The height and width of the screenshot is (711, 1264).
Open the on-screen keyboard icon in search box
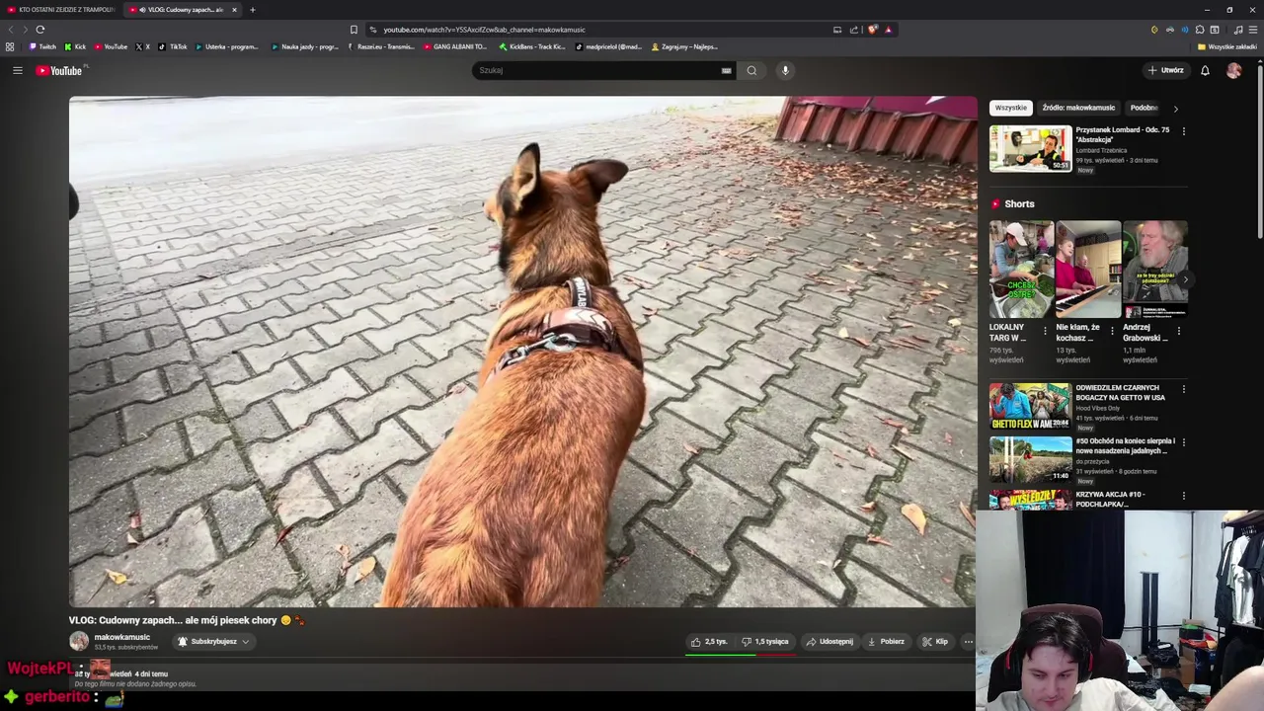click(726, 70)
